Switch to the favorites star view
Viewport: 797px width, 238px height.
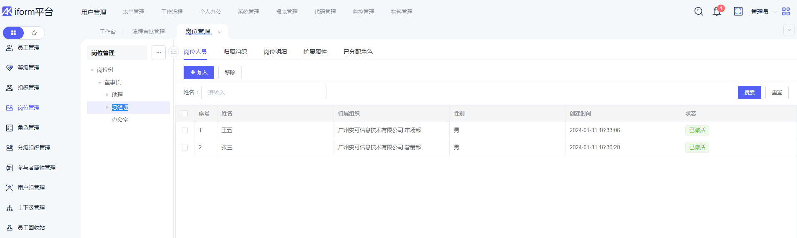[34, 33]
